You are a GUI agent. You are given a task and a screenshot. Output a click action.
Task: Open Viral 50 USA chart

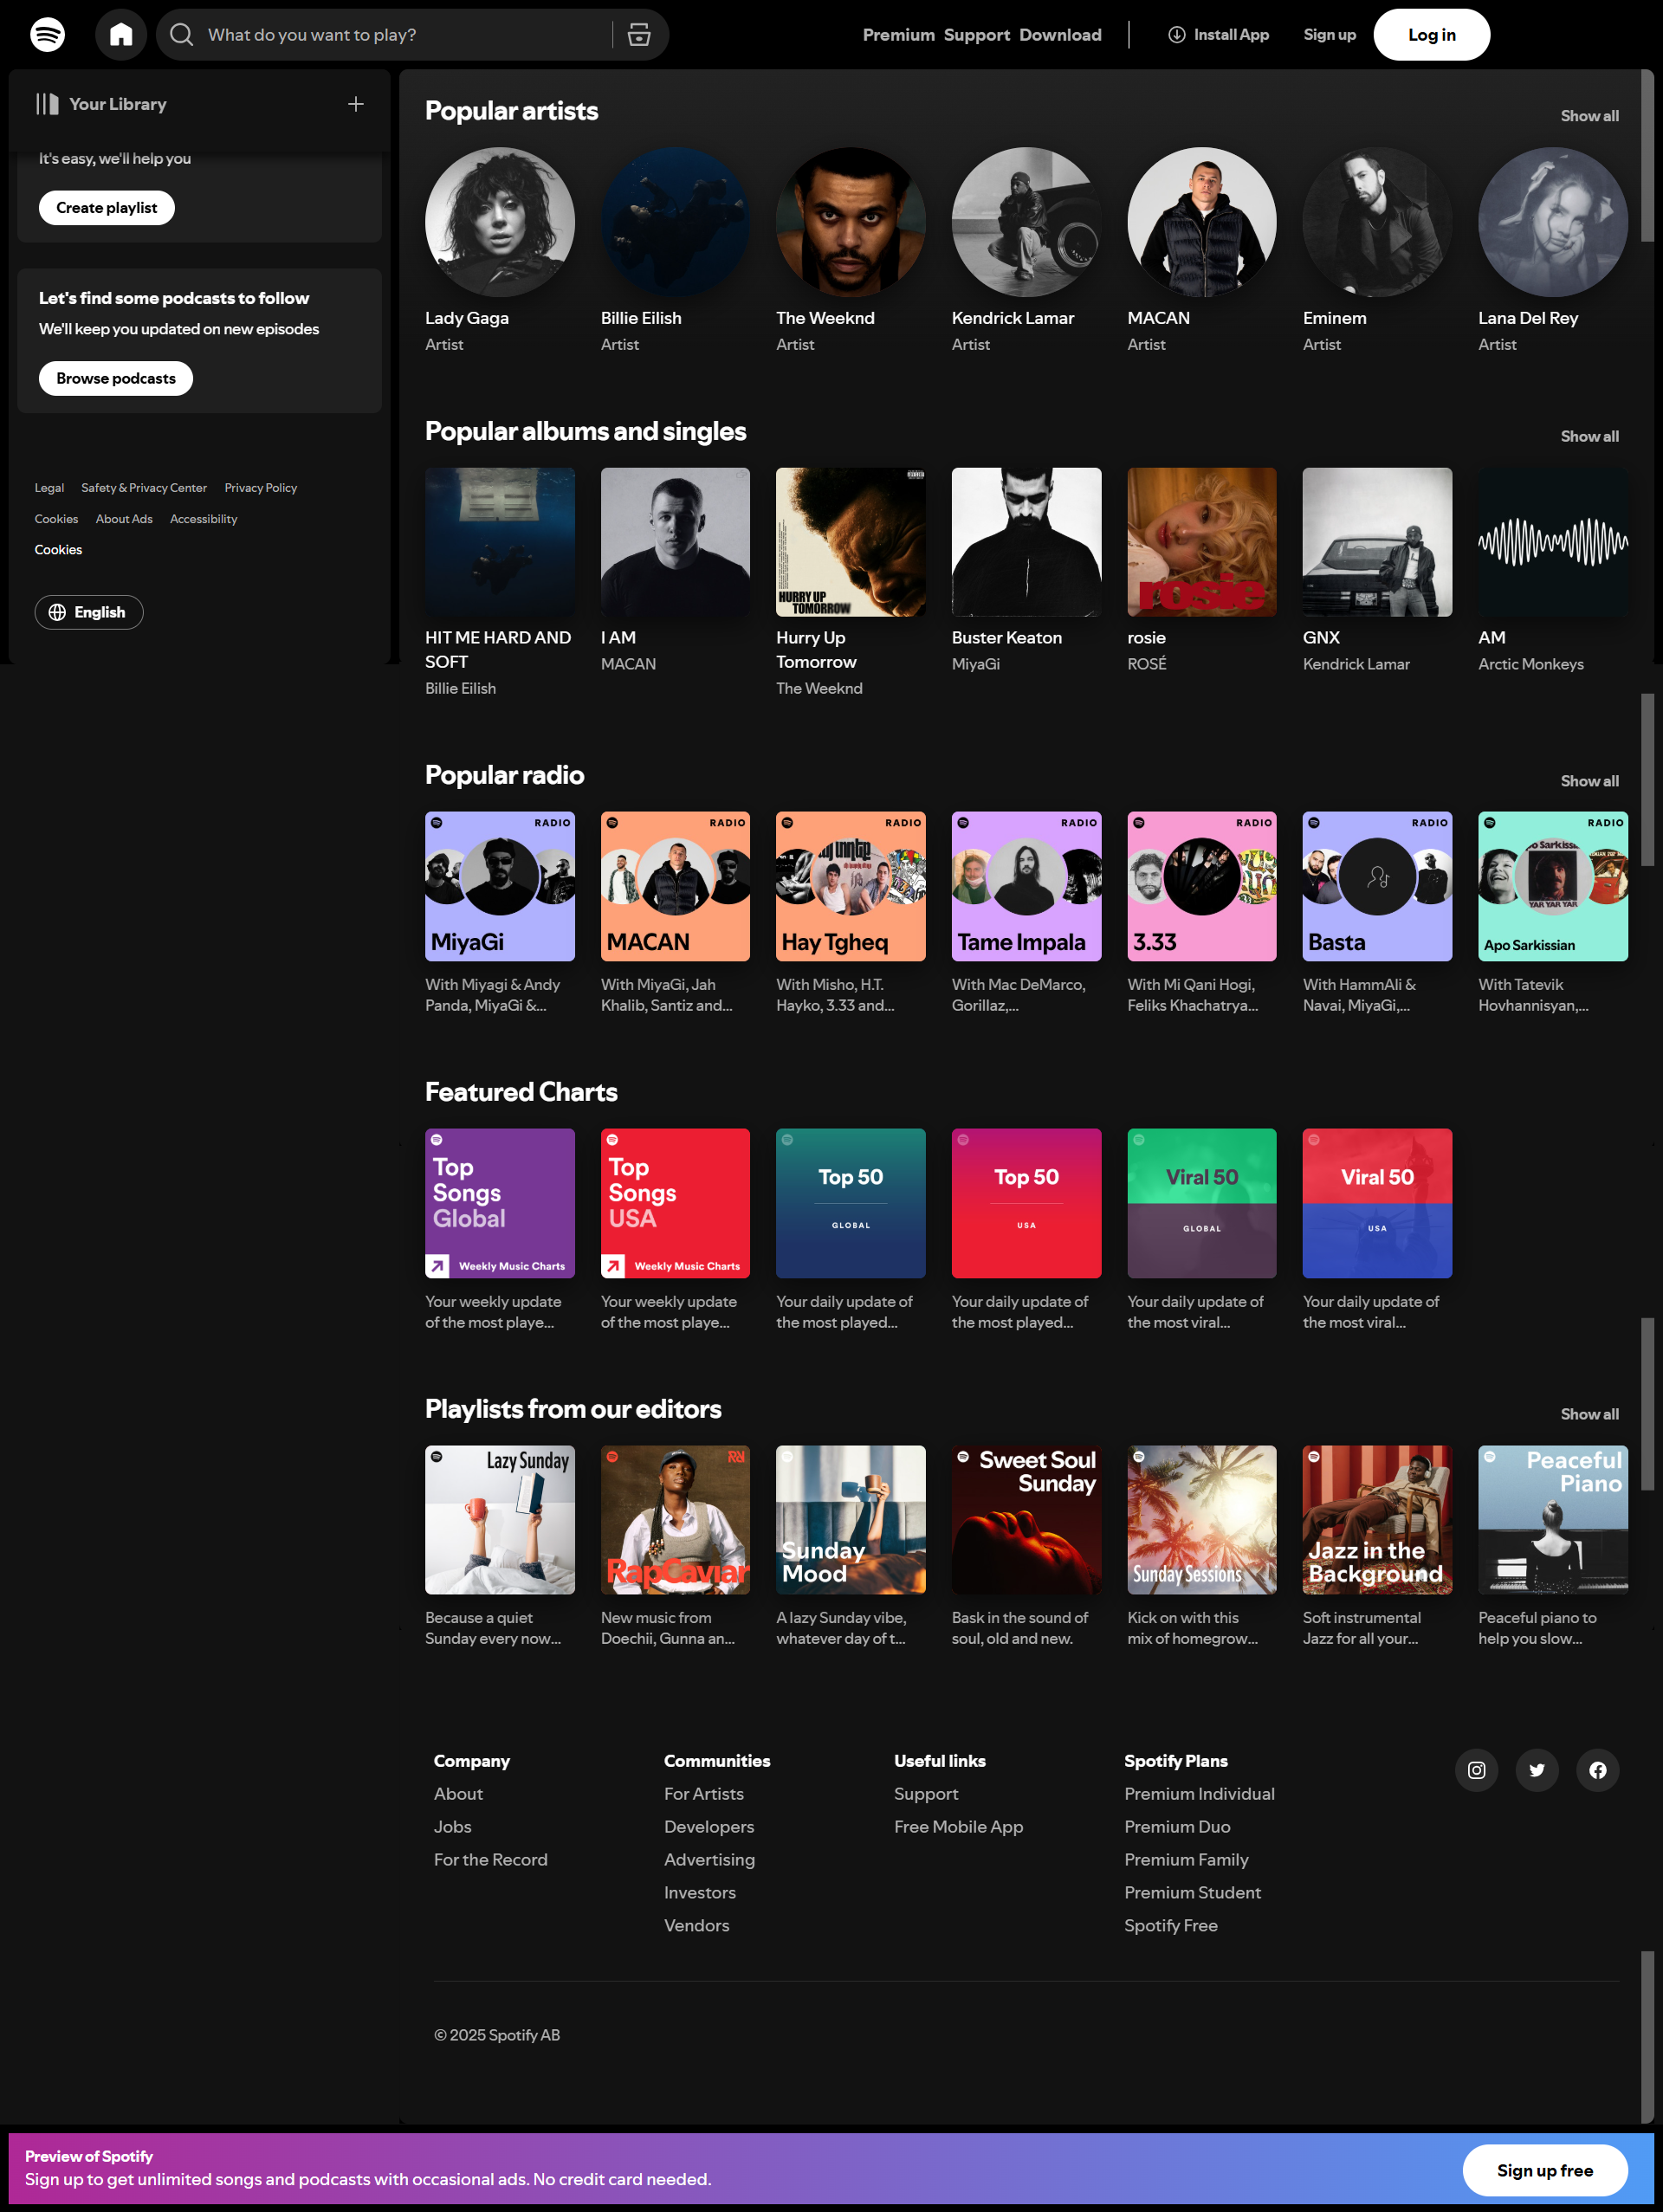coord(1377,1203)
